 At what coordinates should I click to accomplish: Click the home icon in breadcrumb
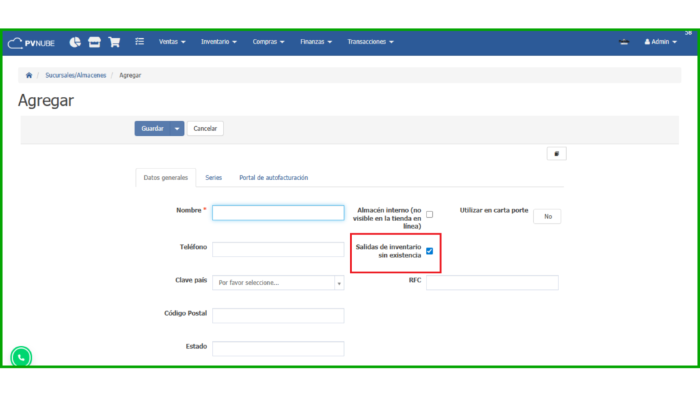coord(29,75)
